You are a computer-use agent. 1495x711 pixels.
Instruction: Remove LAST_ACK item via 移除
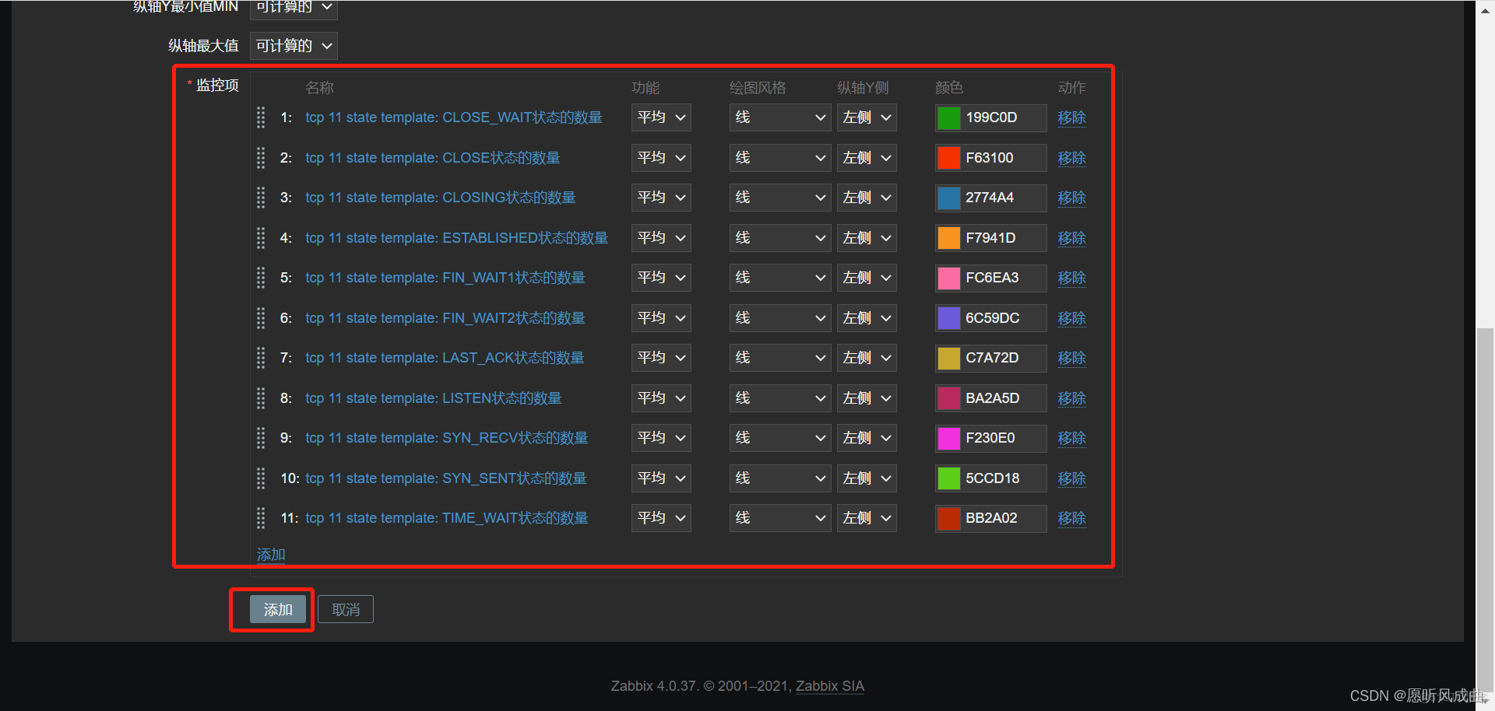[1071, 358]
